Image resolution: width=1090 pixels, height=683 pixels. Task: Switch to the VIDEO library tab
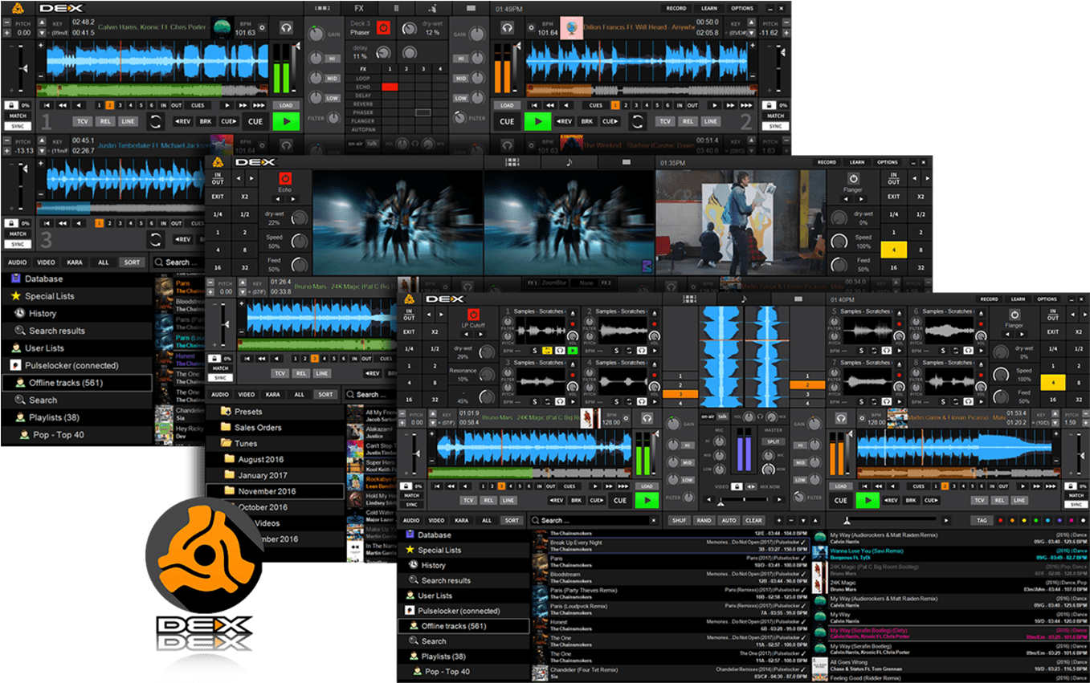(x=437, y=520)
